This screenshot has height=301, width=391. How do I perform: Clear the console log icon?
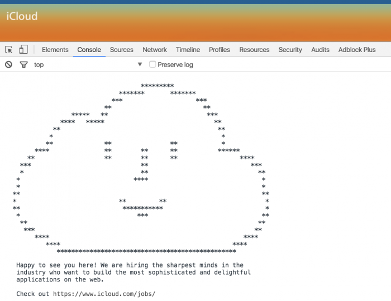[9, 65]
